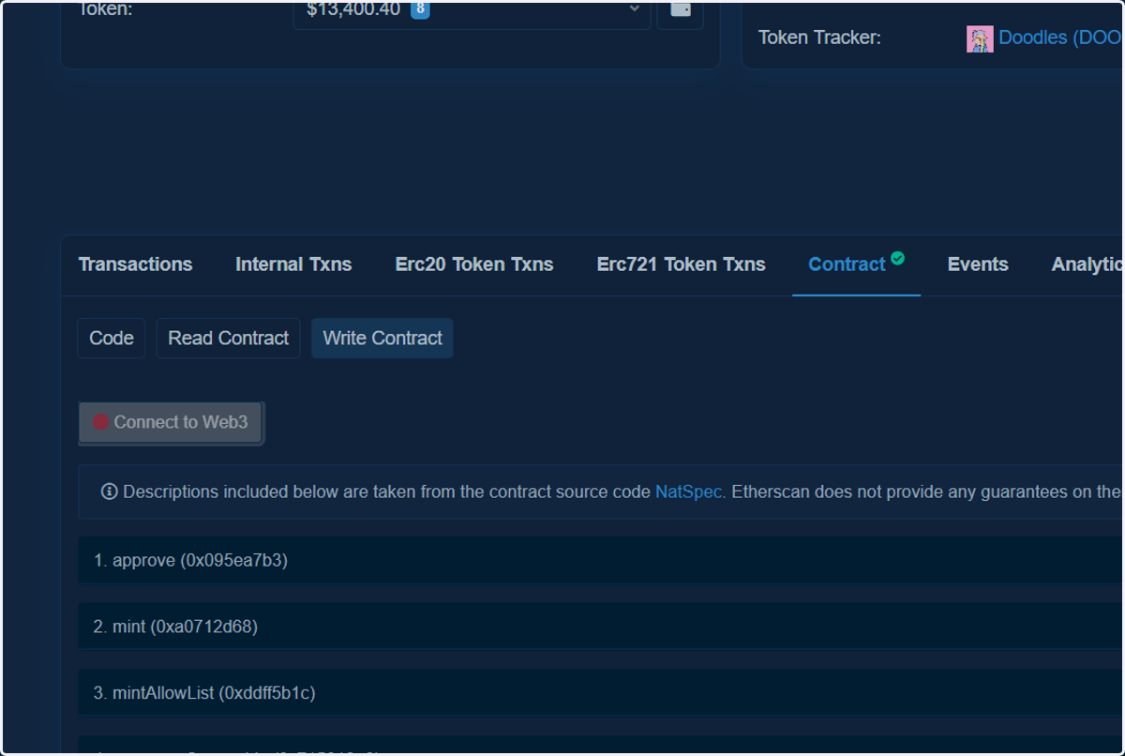Click the red status dot on Connect button

point(101,422)
